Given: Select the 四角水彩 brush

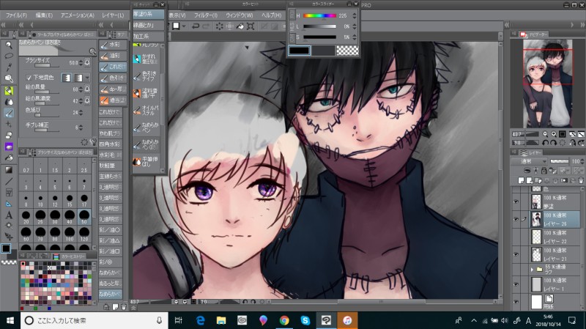Looking at the screenshot, I should [111, 144].
